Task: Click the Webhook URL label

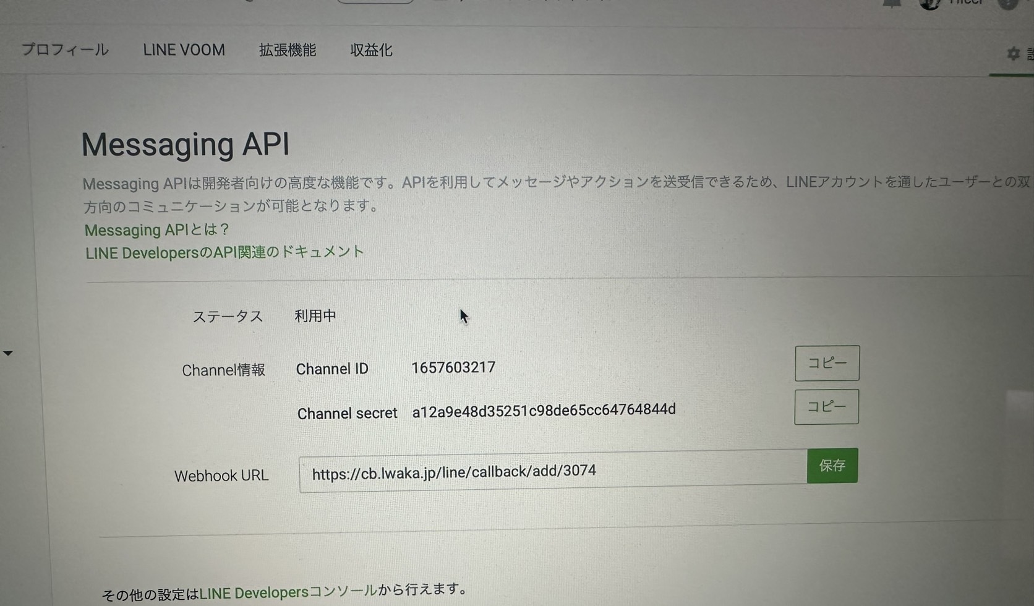Action: (221, 476)
